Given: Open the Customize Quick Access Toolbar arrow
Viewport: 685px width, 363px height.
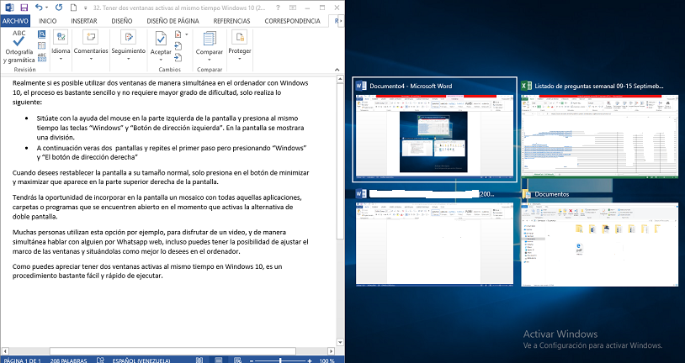Looking at the screenshot, I should tap(85, 8).
